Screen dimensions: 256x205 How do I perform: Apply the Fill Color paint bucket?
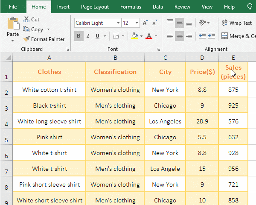(x=134, y=36)
